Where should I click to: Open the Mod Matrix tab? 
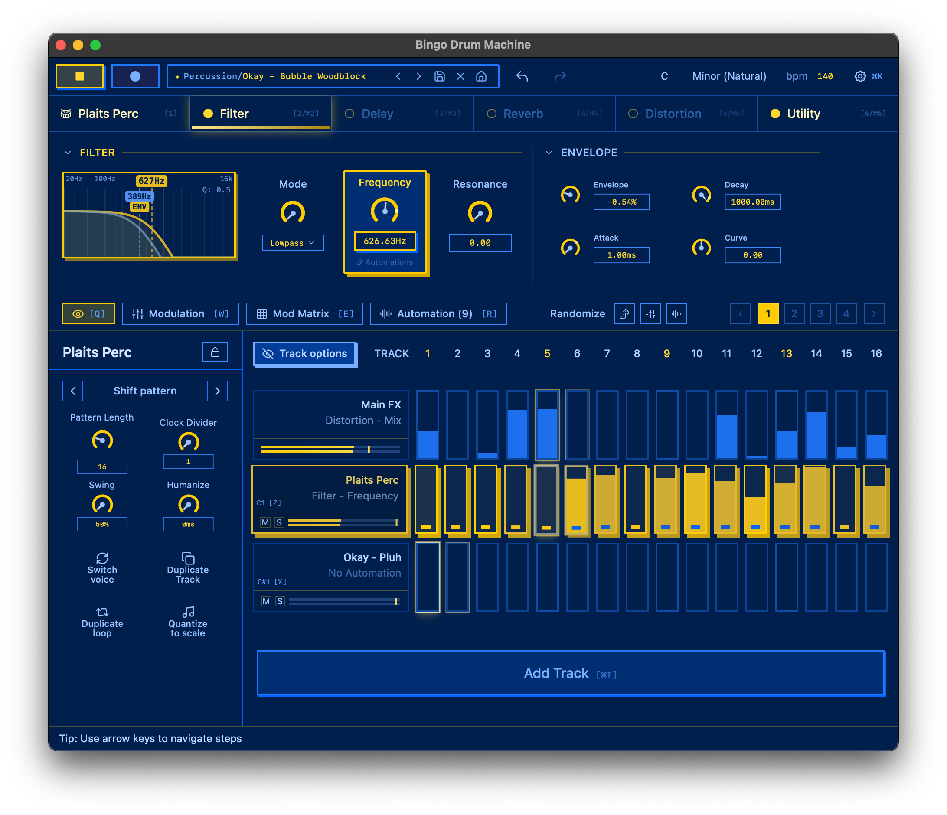point(304,314)
